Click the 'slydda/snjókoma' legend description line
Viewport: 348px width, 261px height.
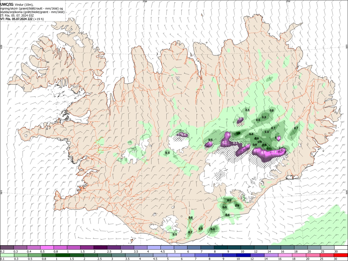click(x=33, y=12)
